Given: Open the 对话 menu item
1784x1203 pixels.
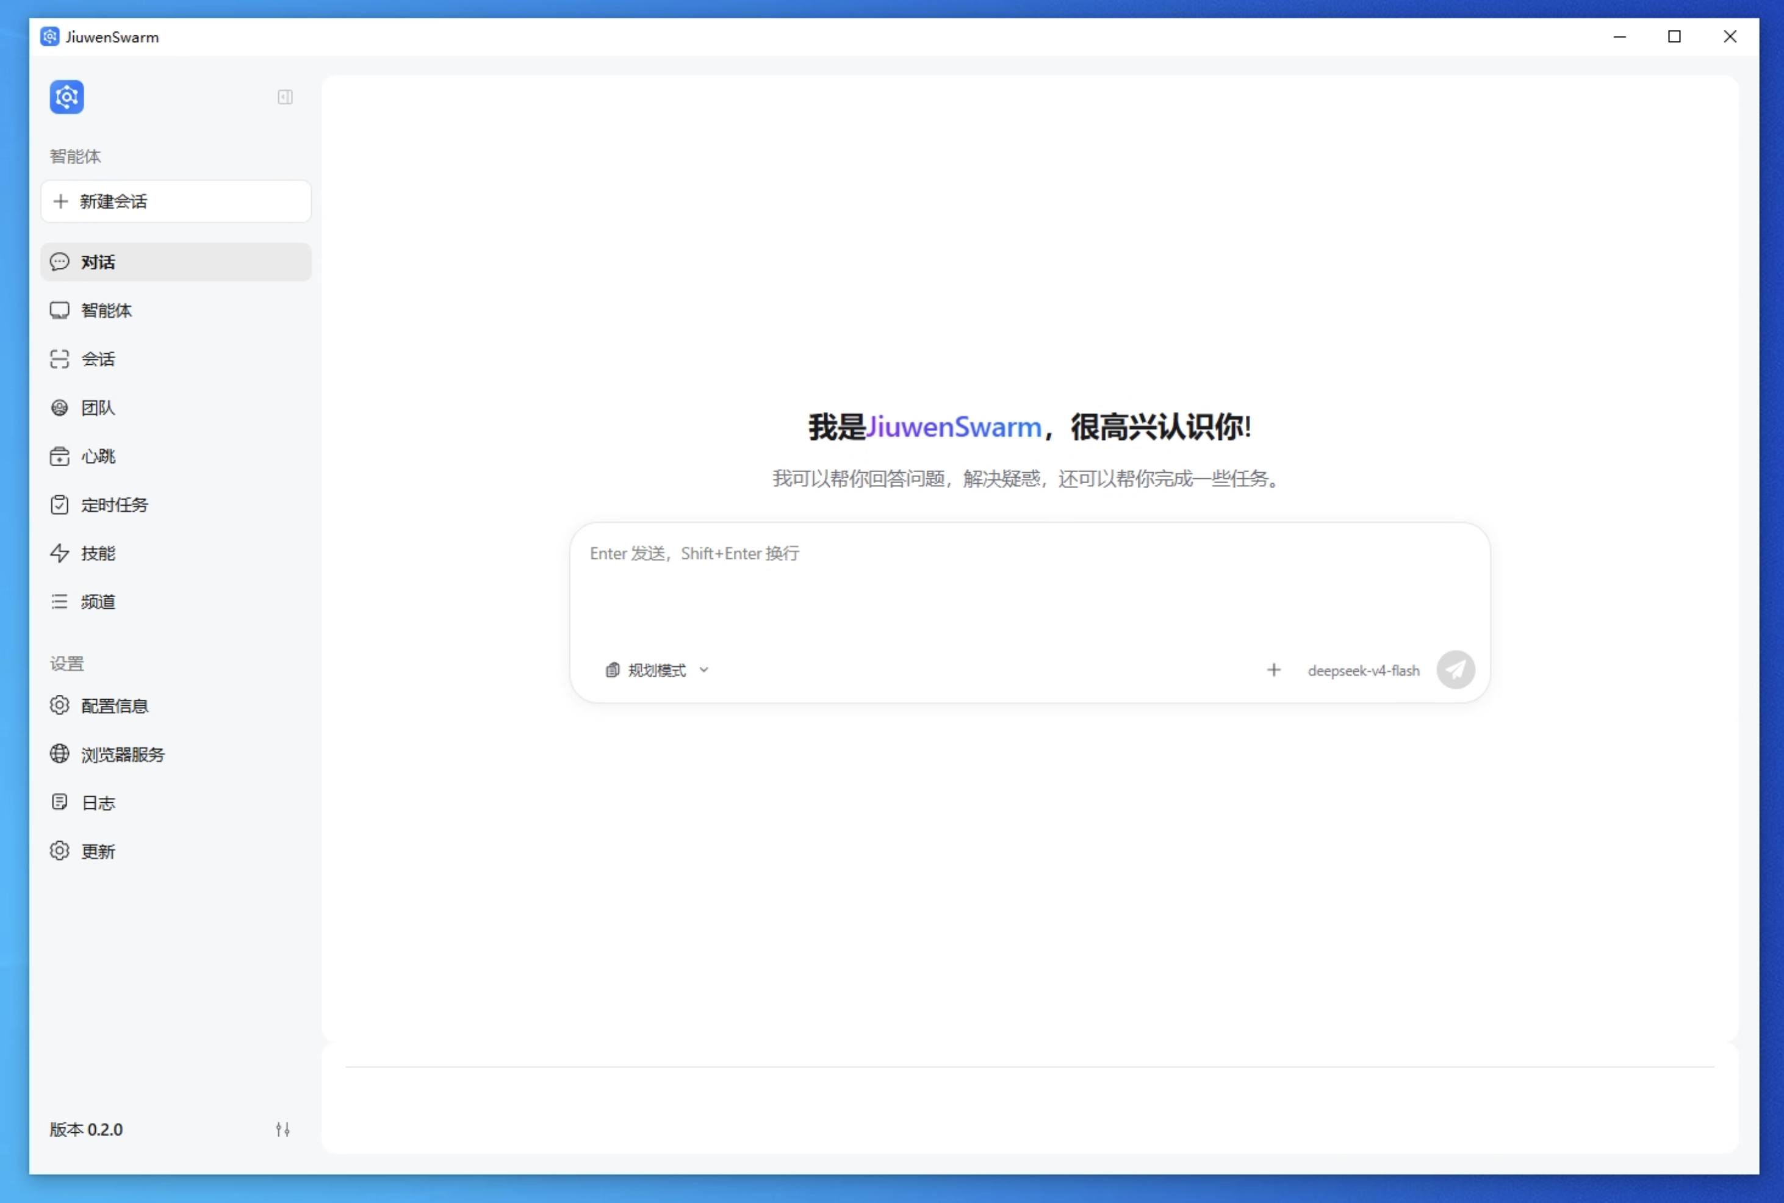Looking at the screenshot, I should (x=176, y=262).
